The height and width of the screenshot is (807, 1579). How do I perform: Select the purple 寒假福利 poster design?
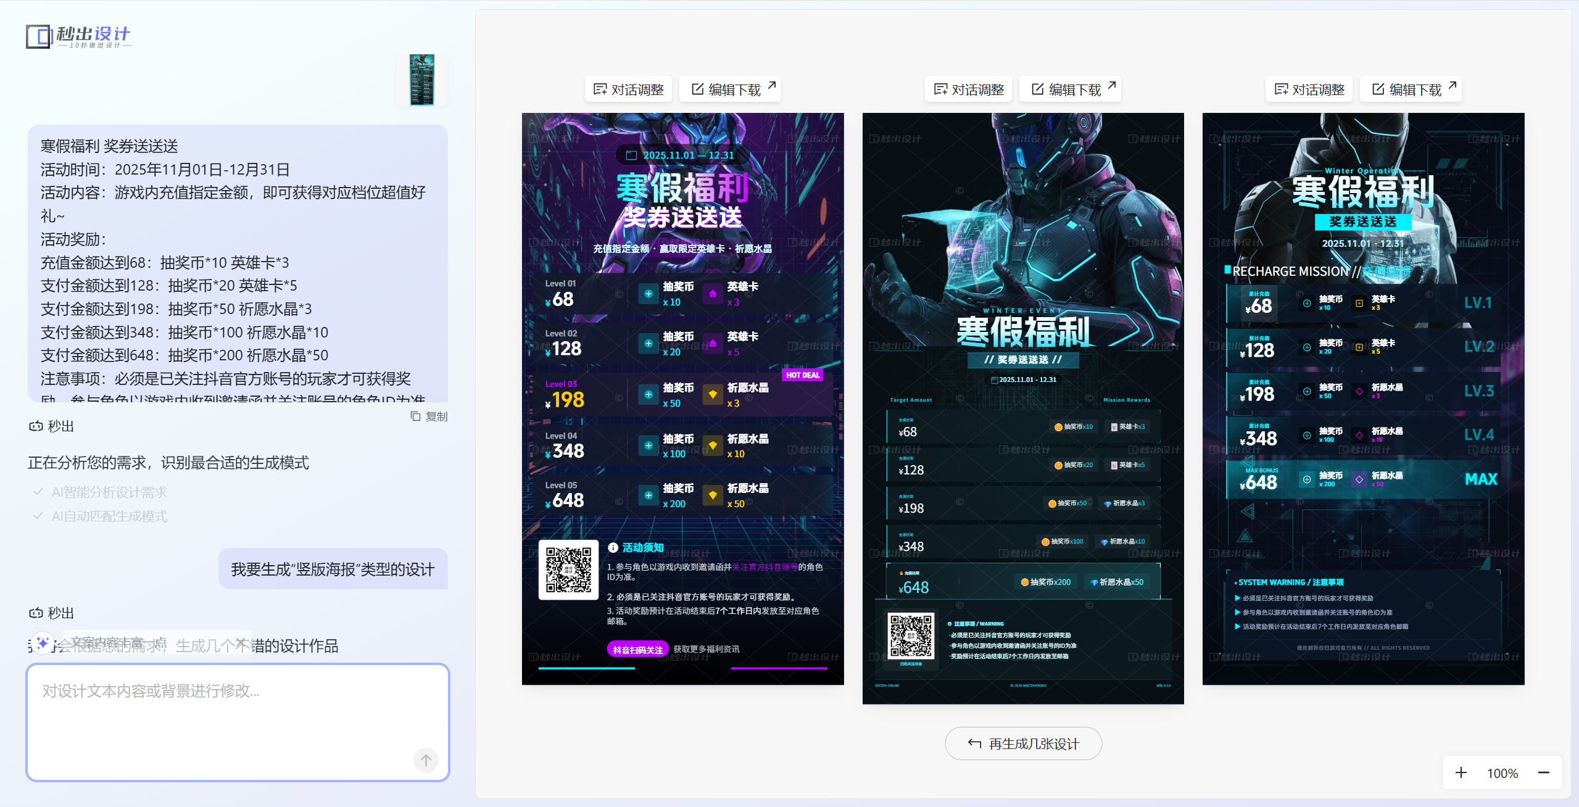pyautogui.click(x=682, y=399)
